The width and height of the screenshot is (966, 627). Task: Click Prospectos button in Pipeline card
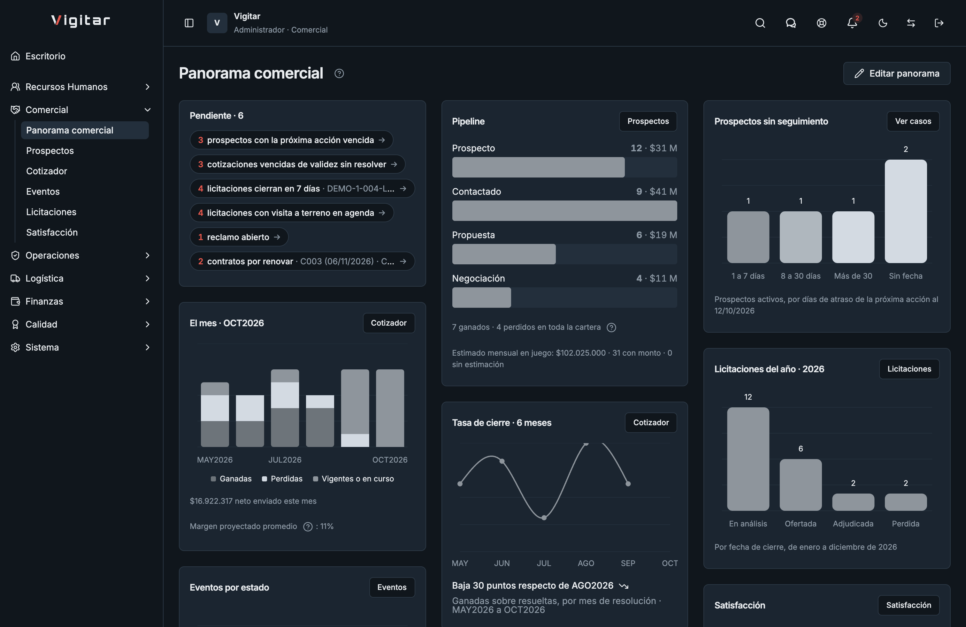648,121
